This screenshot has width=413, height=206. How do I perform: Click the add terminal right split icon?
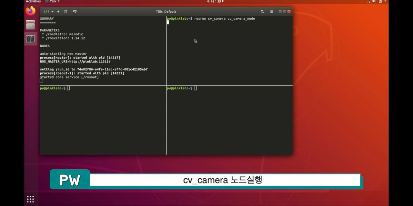point(66,12)
